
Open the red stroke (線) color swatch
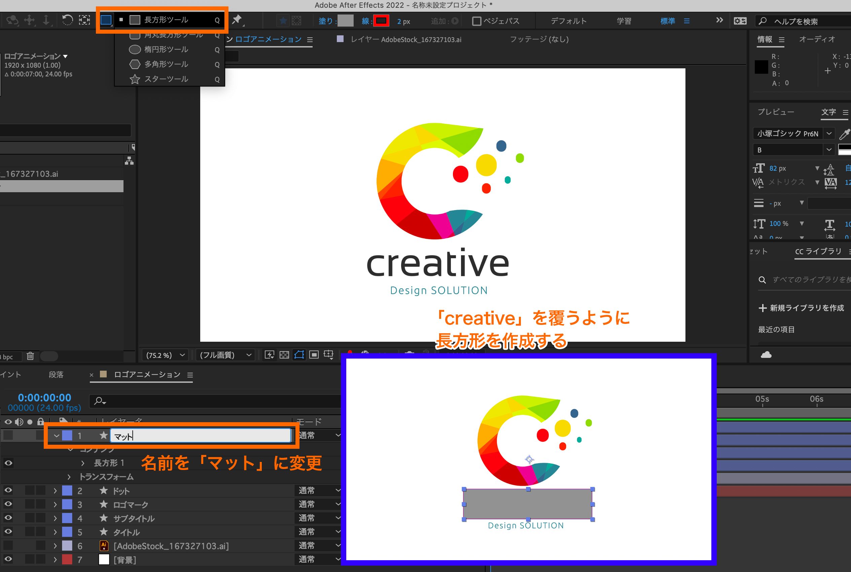[381, 21]
